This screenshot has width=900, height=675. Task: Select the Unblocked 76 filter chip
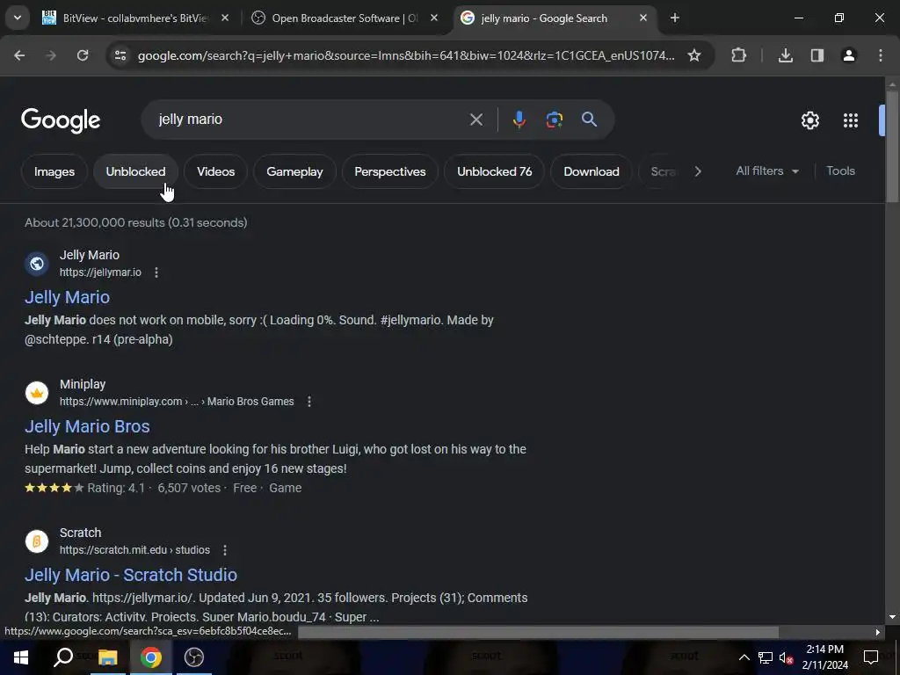[494, 171]
